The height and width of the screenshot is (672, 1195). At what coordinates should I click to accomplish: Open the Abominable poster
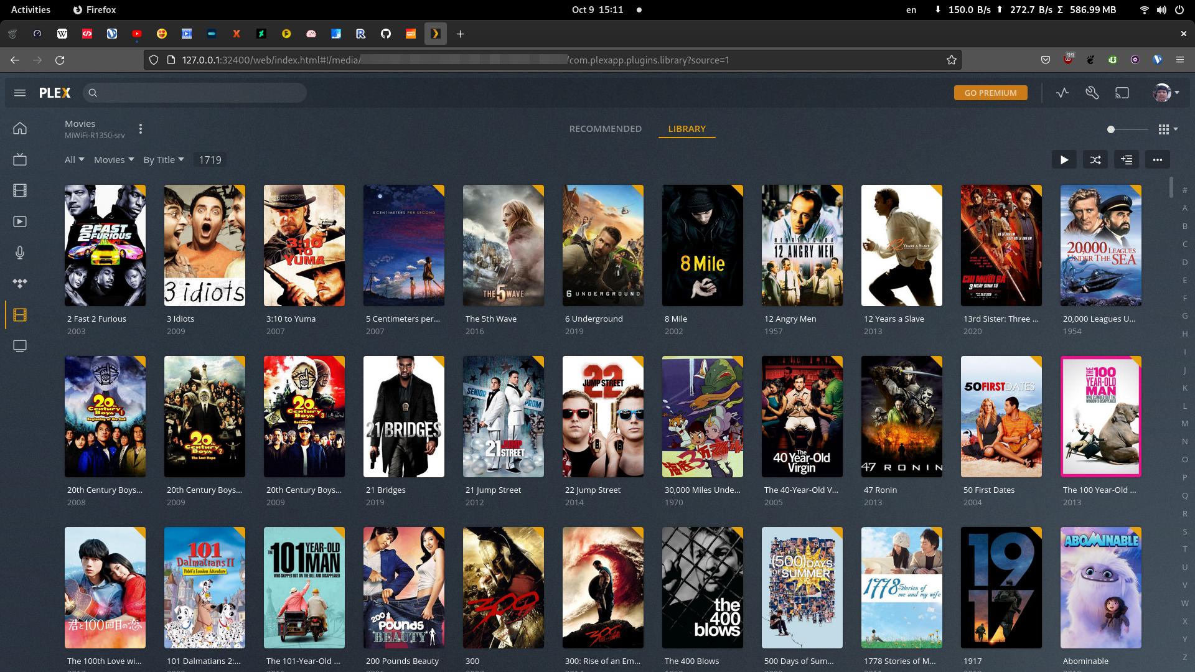[1101, 587]
